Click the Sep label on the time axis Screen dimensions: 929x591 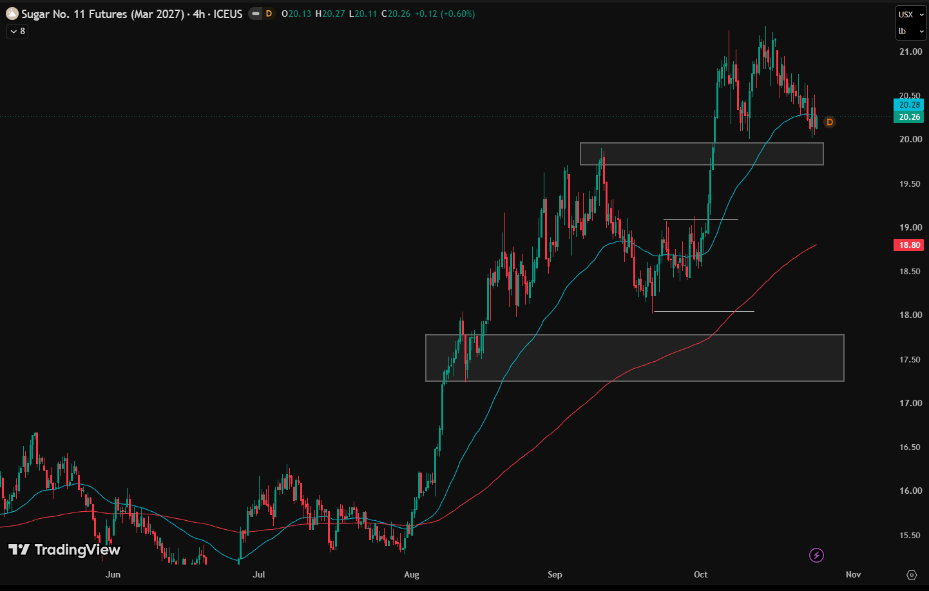click(x=555, y=574)
